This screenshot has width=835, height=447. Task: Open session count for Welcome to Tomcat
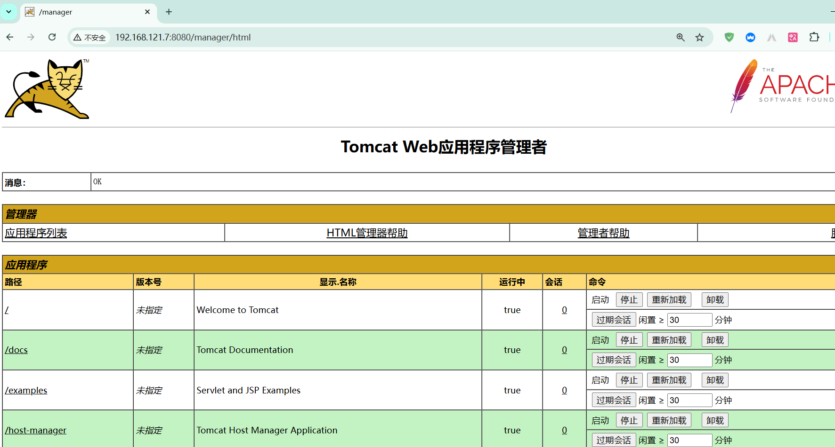tap(564, 310)
